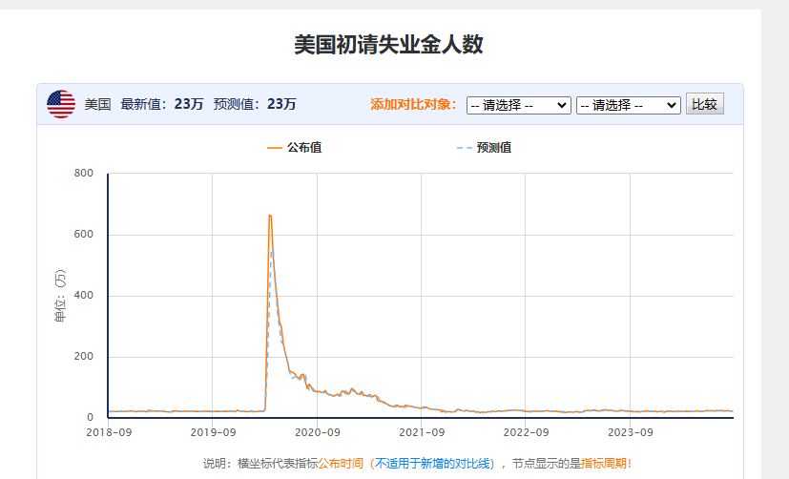
Task: Toggle the 预测值 series legend label
Action: pos(493,148)
